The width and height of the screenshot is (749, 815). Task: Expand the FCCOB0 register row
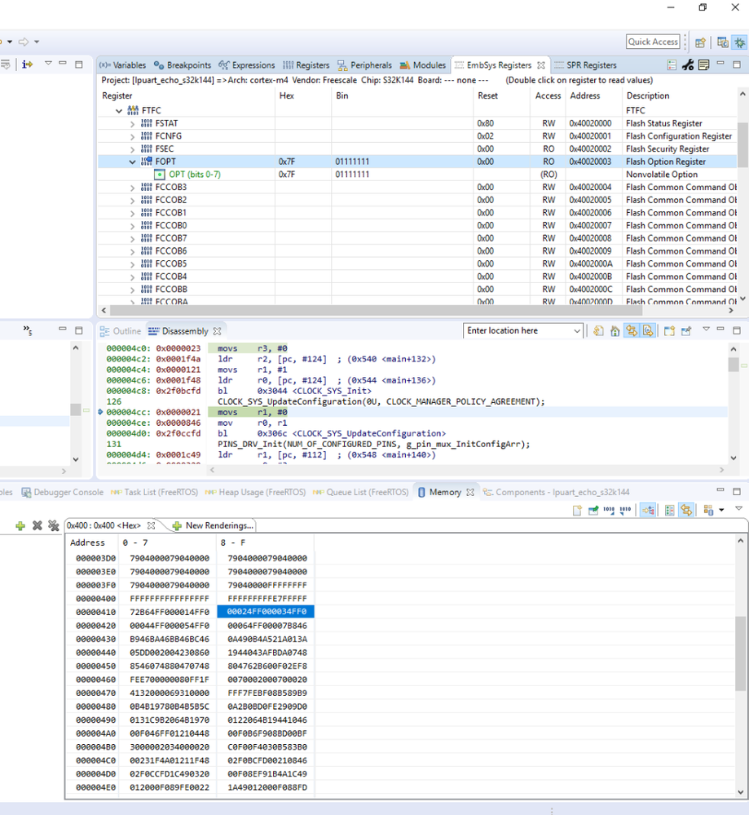point(132,226)
